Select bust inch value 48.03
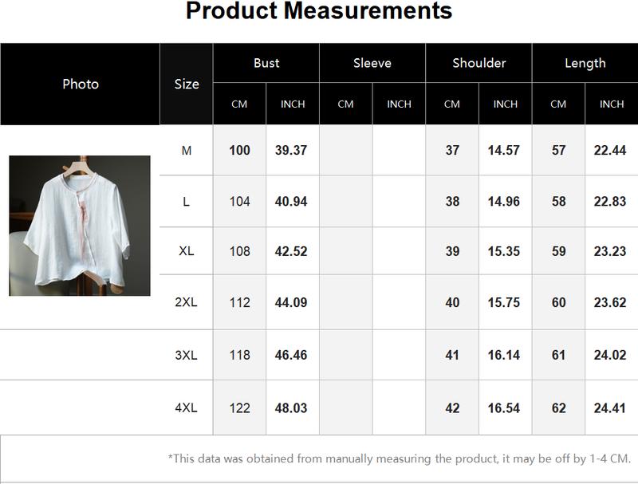Image resolution: width=638 pixels, height=484 pixels. [291, 408]
